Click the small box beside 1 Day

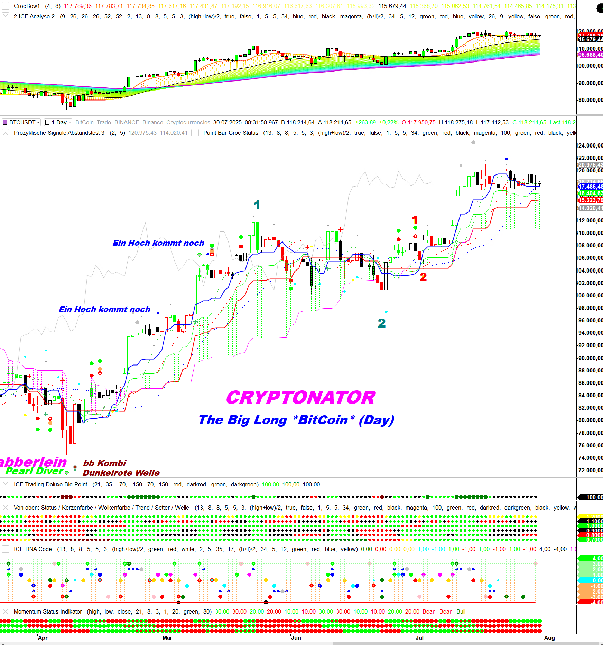47,122
